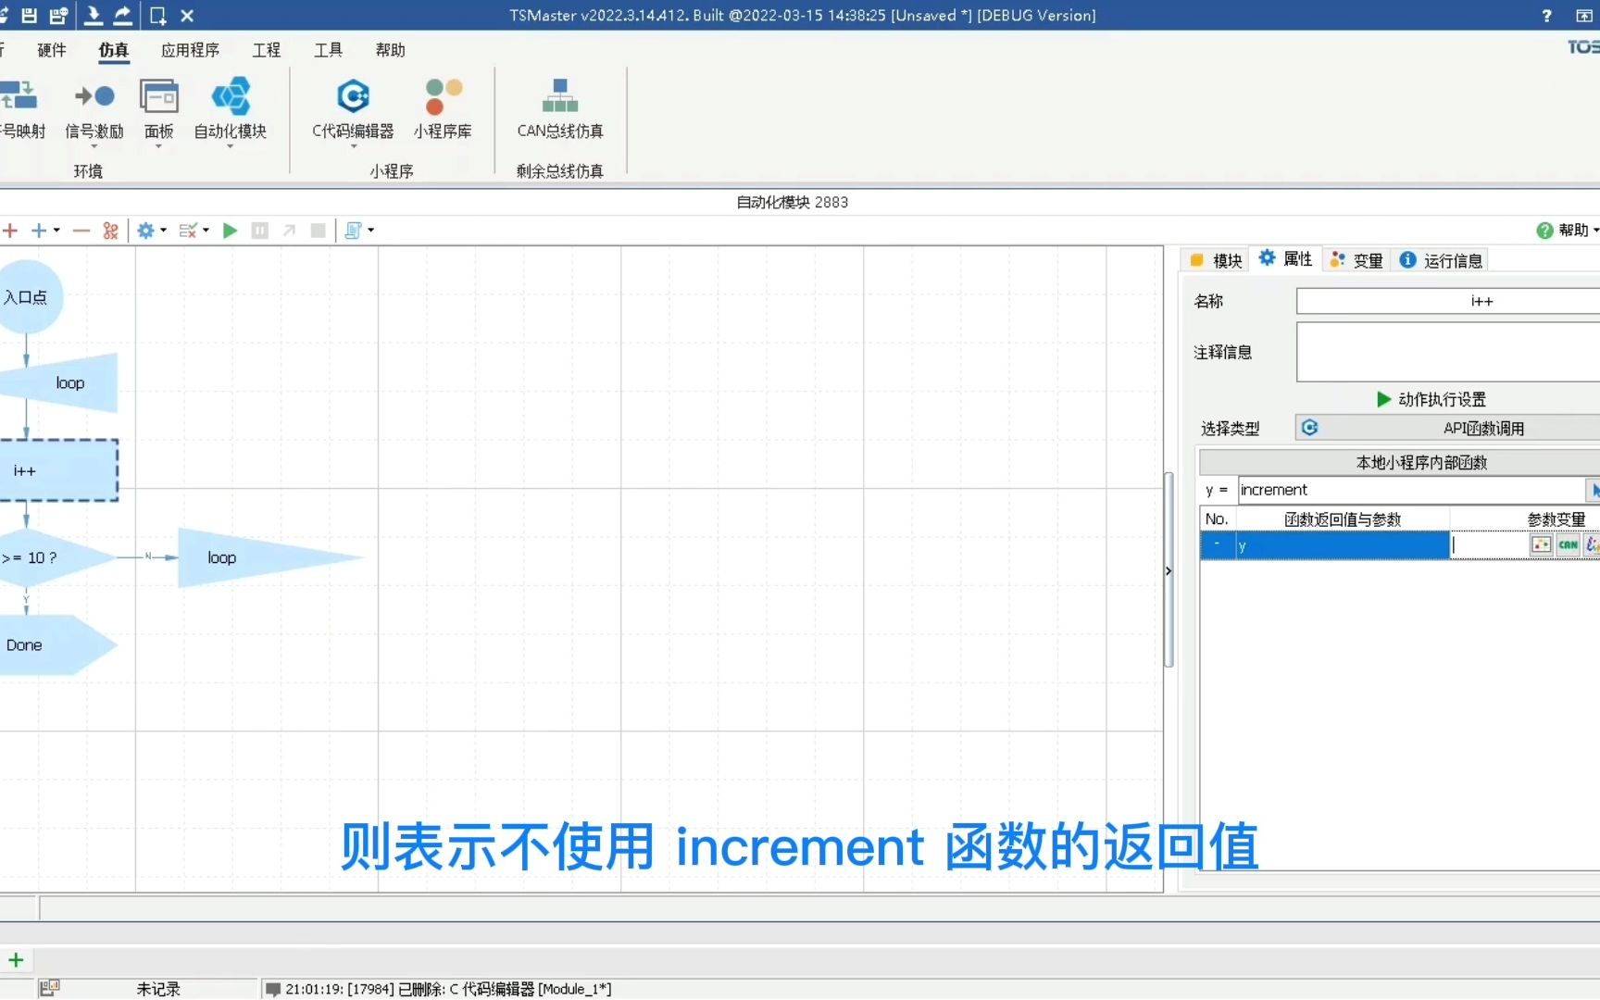Open dropdown arrow beside gear icon
The image size is (1600, 1000).
tap(164, 231)
